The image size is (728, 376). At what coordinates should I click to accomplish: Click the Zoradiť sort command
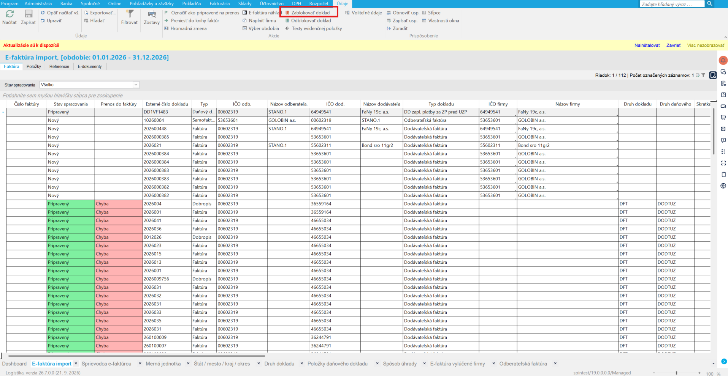(397, 28)
